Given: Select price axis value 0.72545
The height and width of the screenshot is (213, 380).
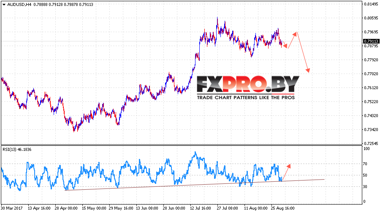Looking at the screenshot, I should 371,143.
